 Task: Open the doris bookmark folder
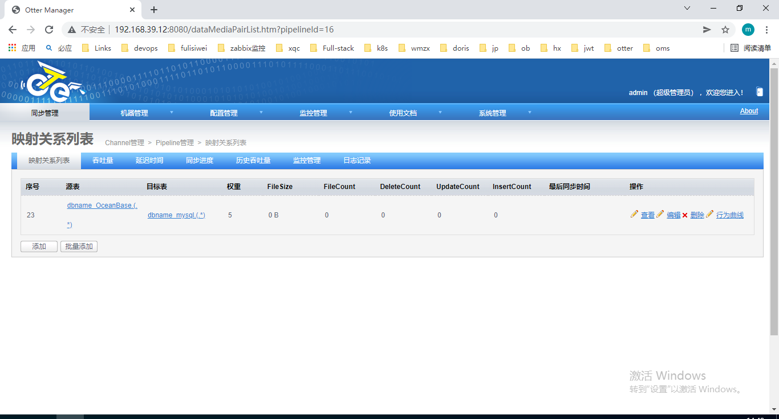[455, 48]
